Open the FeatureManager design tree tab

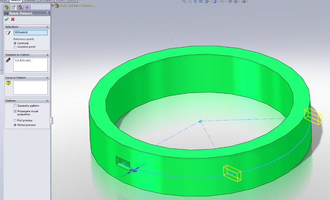coord(7,7)
